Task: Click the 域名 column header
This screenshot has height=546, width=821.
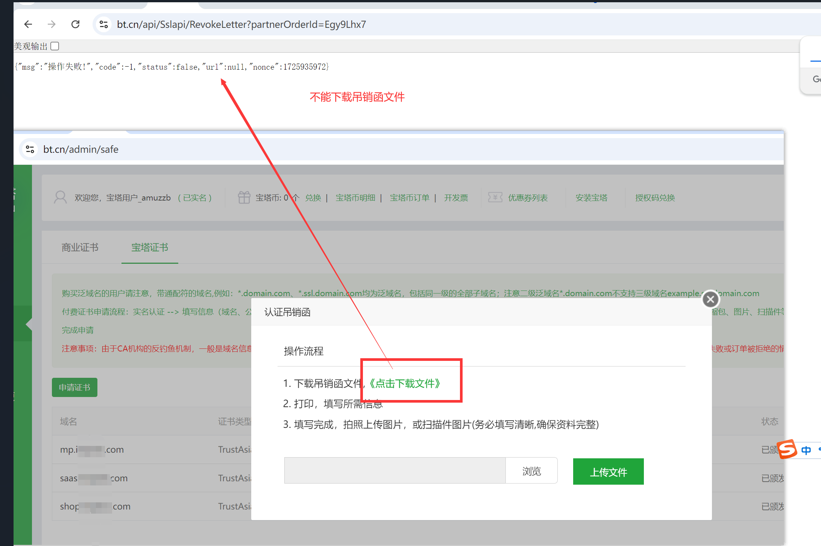Action: [x=68, y=421]
